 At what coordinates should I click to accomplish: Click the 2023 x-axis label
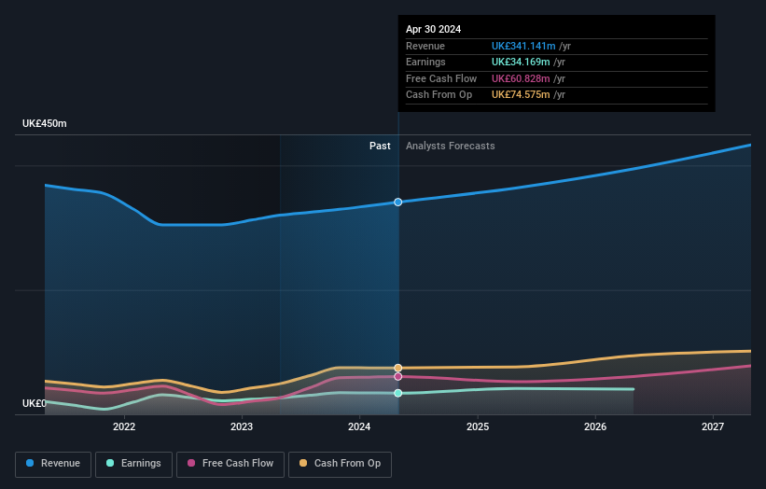(x=242, y=426)
